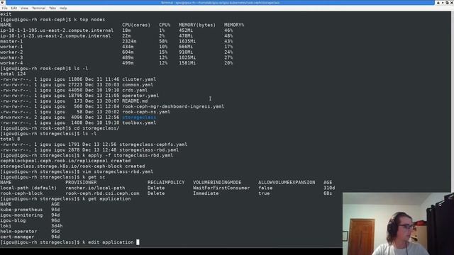Viewport: 454px width, 255px height.
Task: Click the rook-ceph-ns.yaml file name
Action: click(146, 112)
